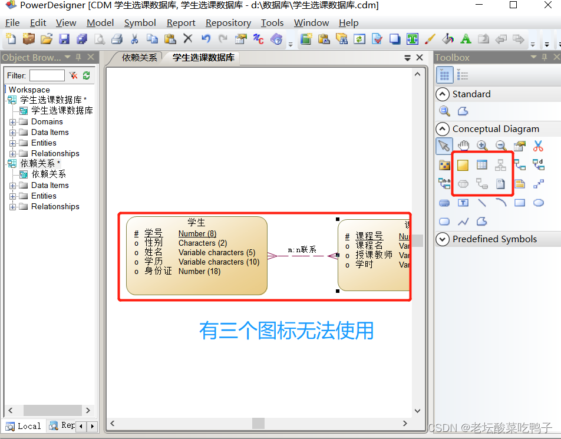
Task: Select the Pointer tool in Toolbox
Action: pos(444,146)
